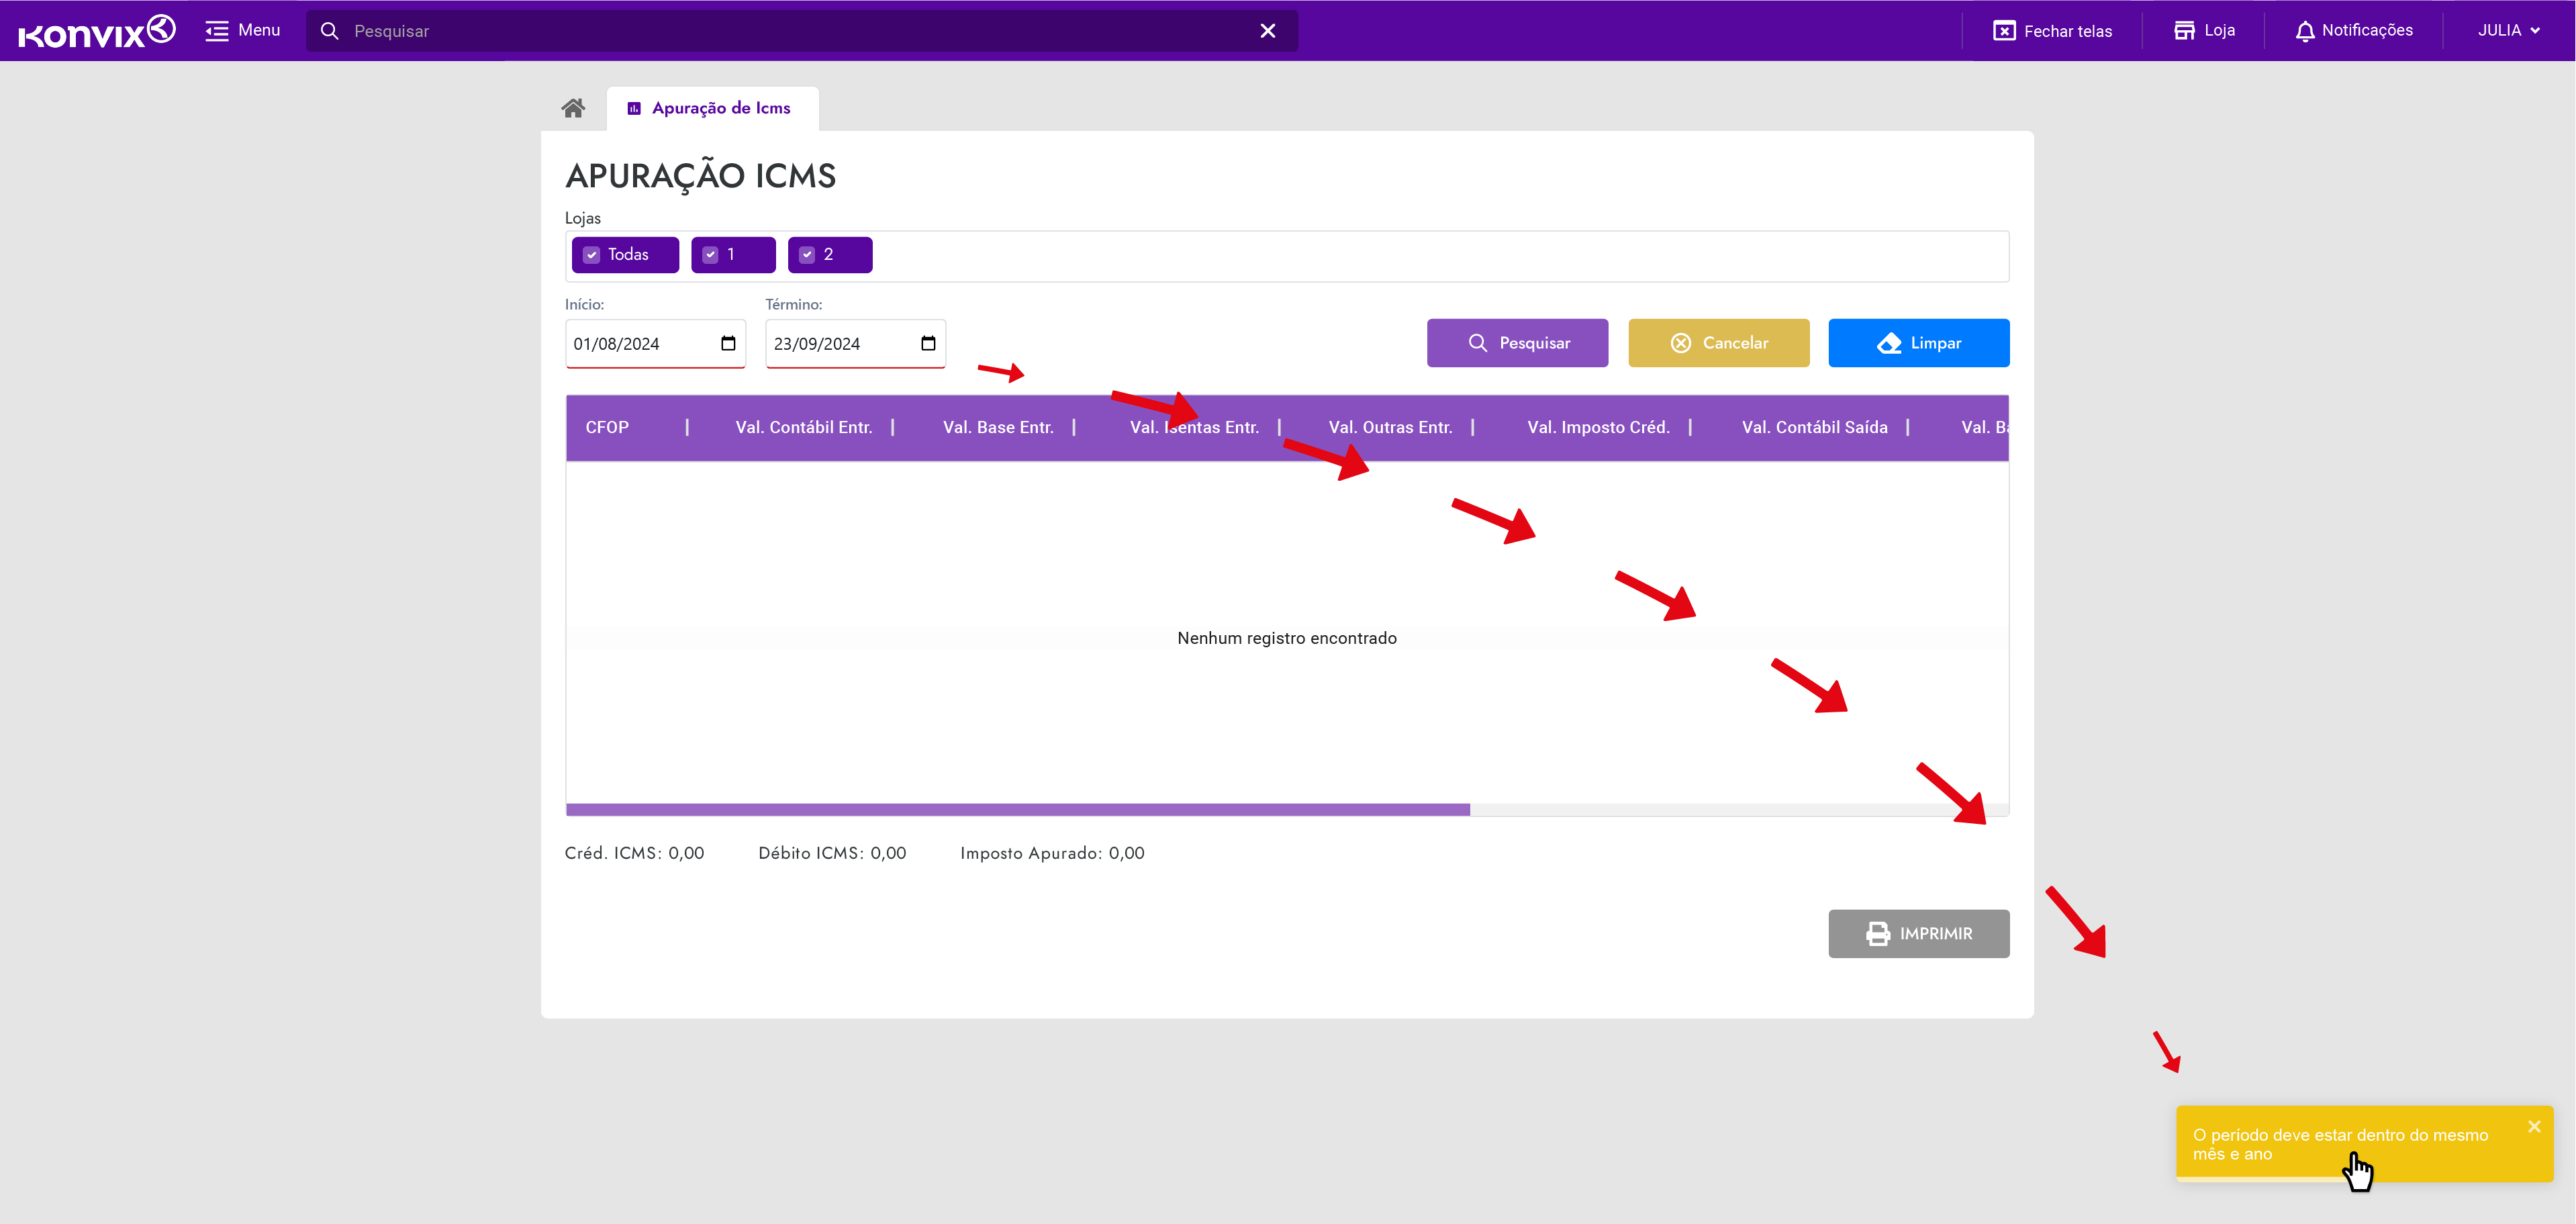Click the horizontal table scrollbar
Viewport: 2576px width, 1224px height.
tap(1017, 809)
